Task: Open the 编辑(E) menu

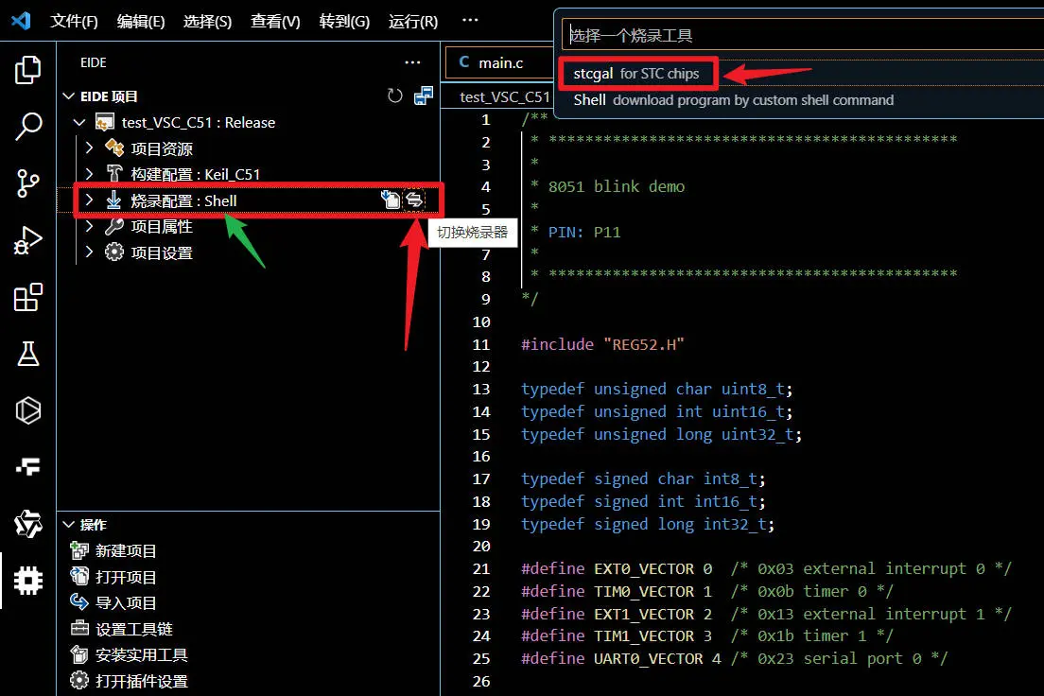Action: click(x=141, y=22)
